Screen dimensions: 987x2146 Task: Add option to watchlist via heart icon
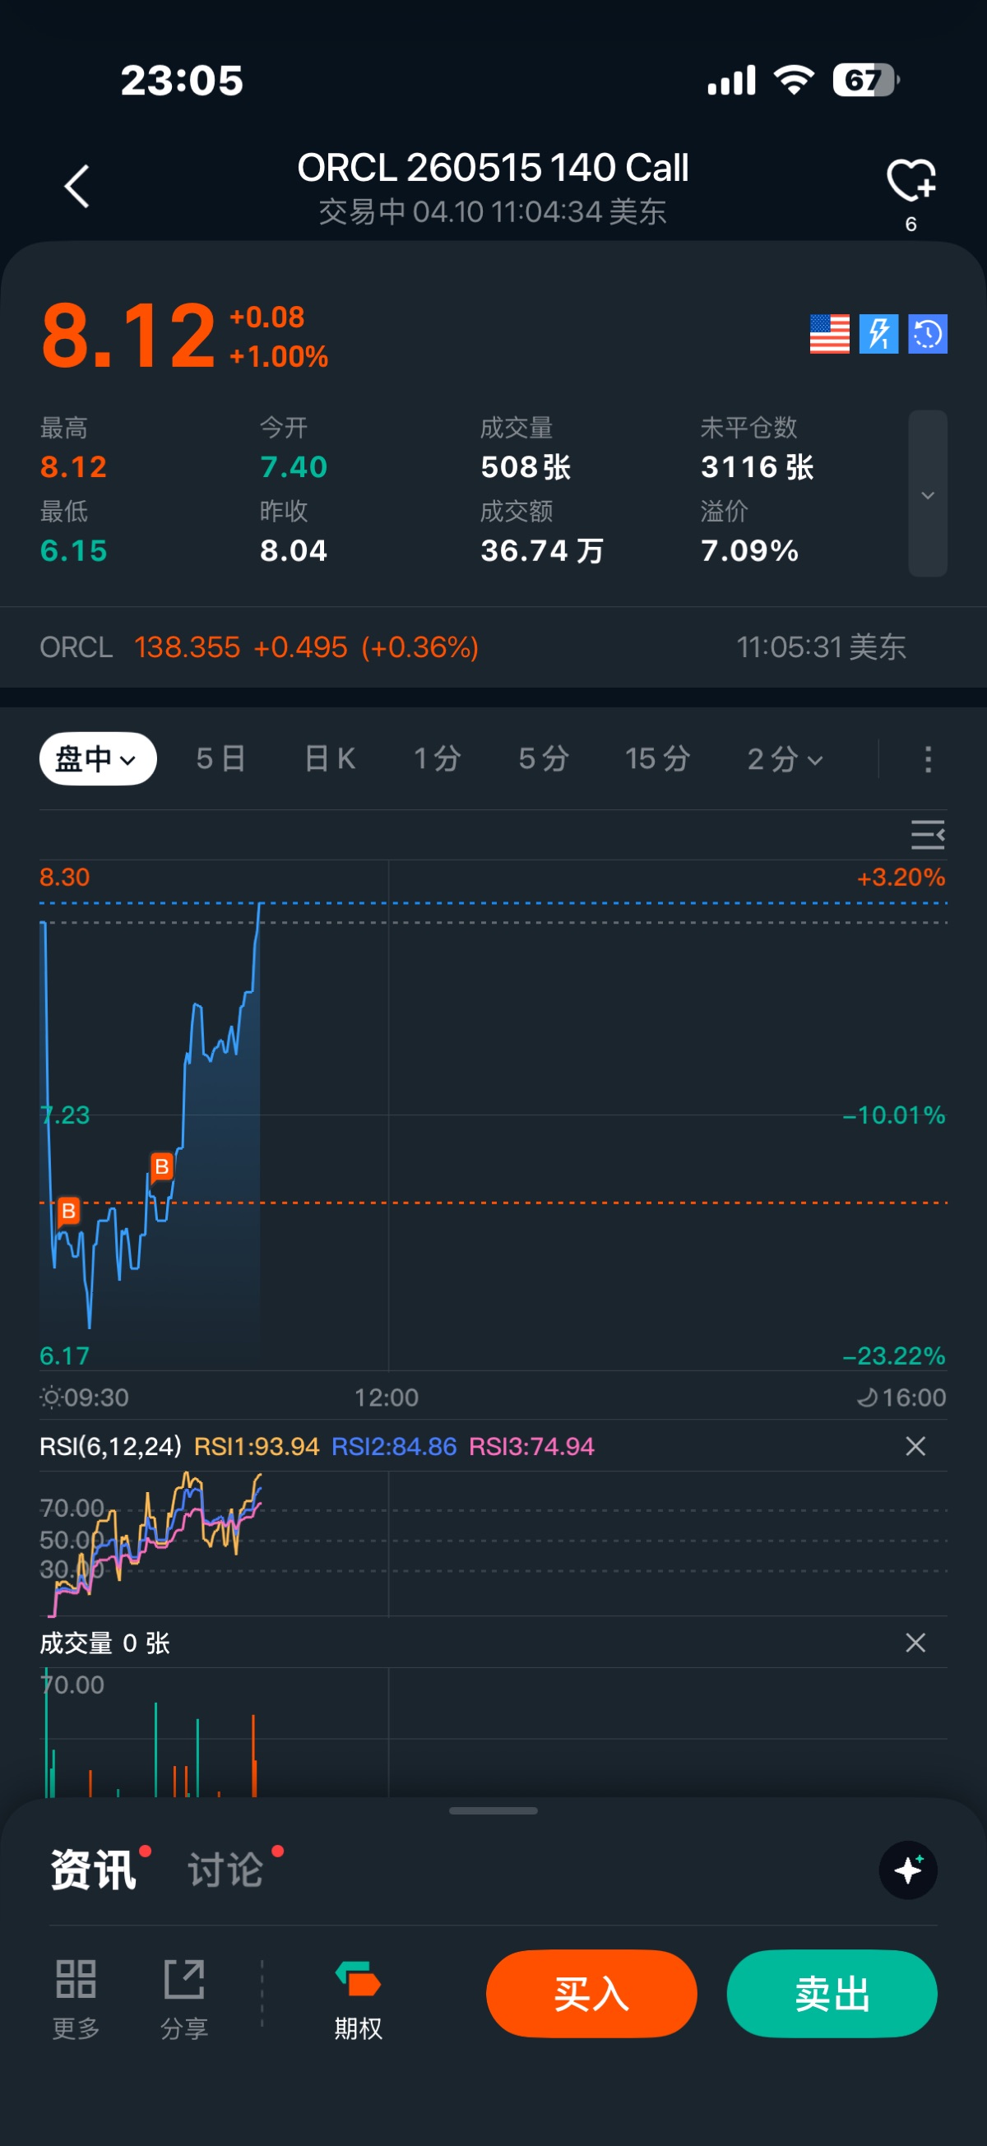coord(911,180)
